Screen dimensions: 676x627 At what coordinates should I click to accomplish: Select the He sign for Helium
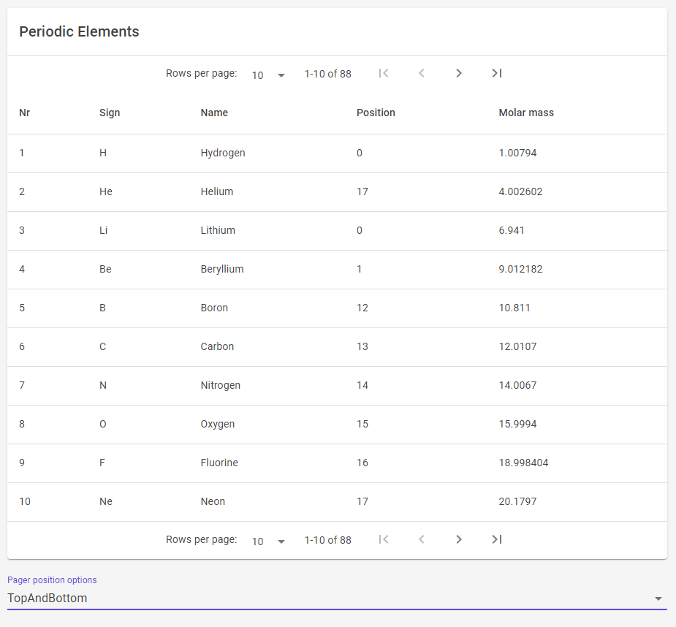point(105,191)
